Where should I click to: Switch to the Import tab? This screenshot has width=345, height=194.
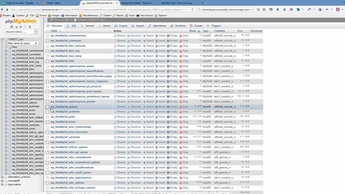pos(138,26)
